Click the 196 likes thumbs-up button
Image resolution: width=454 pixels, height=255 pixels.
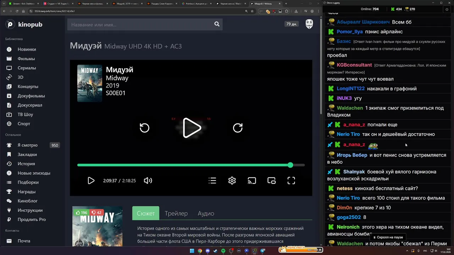point(81,212)
